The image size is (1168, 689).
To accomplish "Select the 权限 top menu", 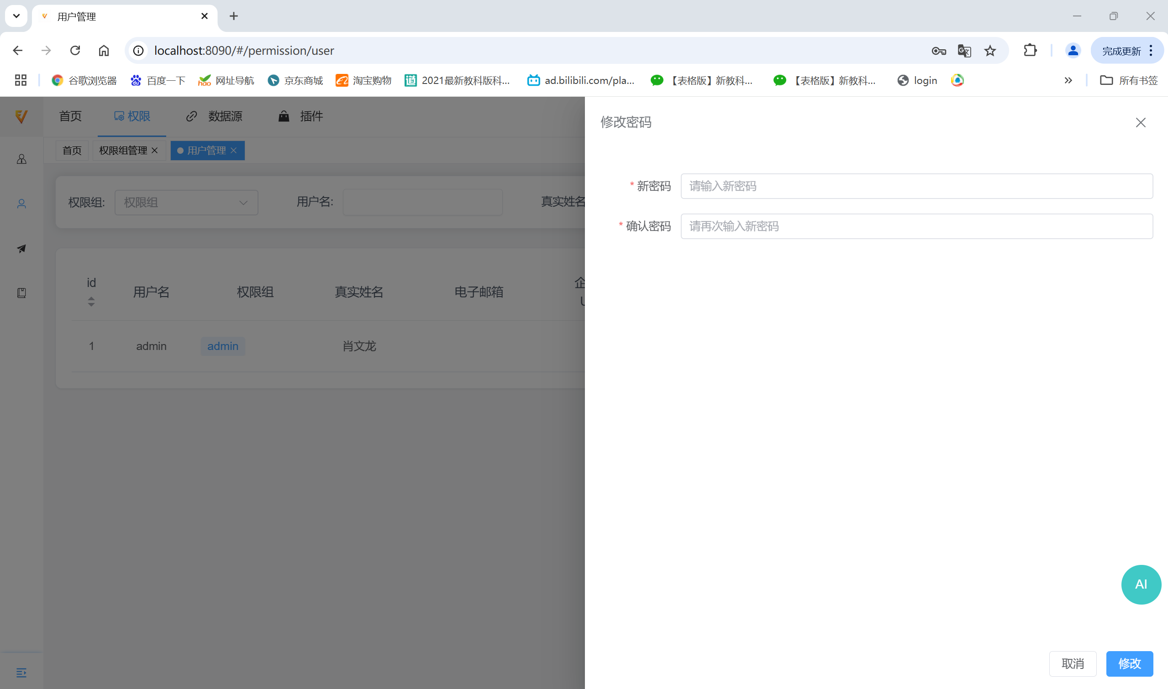I will point(132,116).
